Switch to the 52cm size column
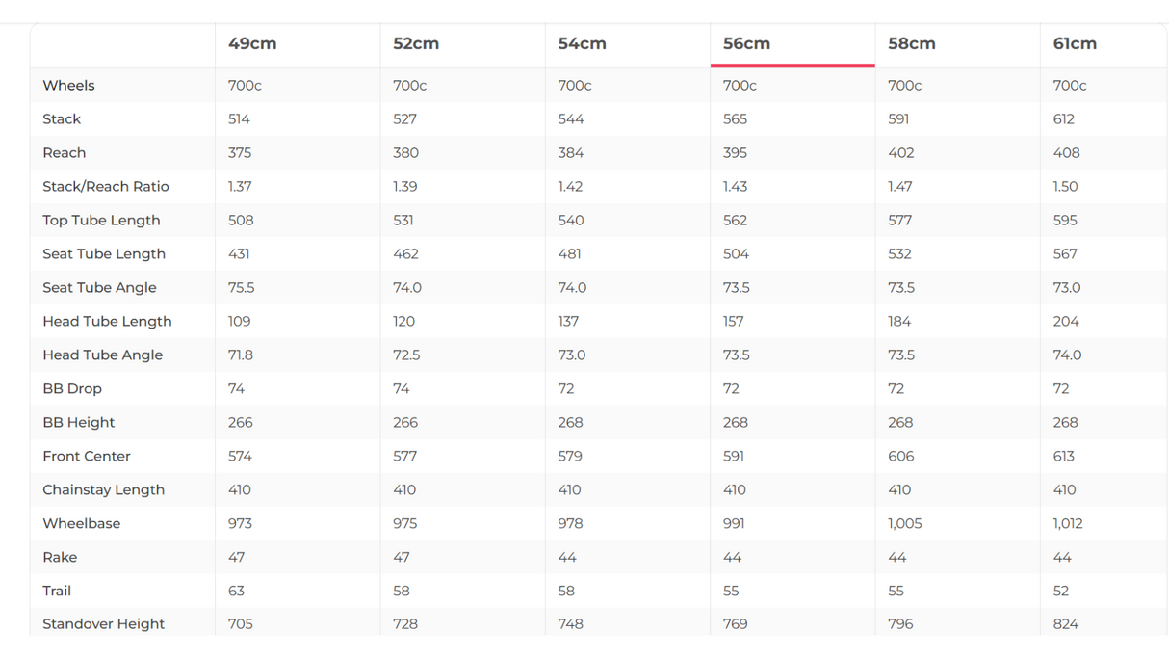 (x=416, y=44)
